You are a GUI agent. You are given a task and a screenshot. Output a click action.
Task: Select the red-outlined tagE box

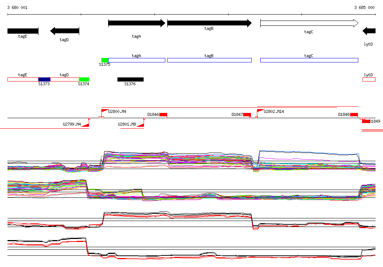pos(23,79)
